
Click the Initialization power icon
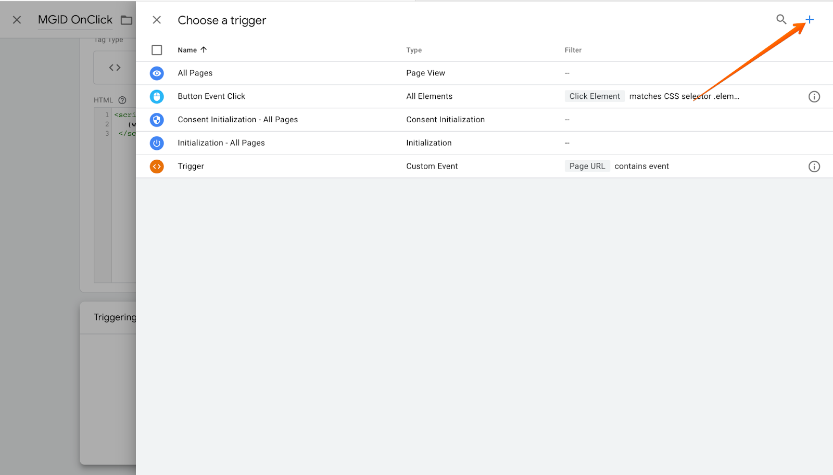pyautogui.click(x=157, y=143)
